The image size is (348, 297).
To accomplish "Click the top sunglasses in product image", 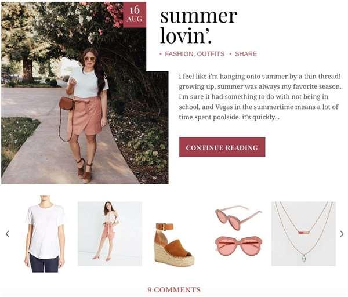I will coord(239,218).
